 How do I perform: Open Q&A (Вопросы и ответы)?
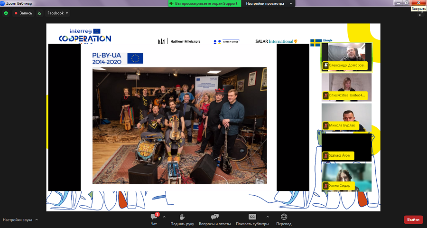click(x=214, y=217)
